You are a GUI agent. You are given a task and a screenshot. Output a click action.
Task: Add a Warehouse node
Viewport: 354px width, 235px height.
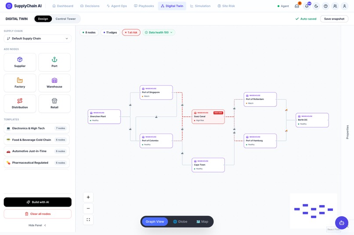tap(54, 83)
